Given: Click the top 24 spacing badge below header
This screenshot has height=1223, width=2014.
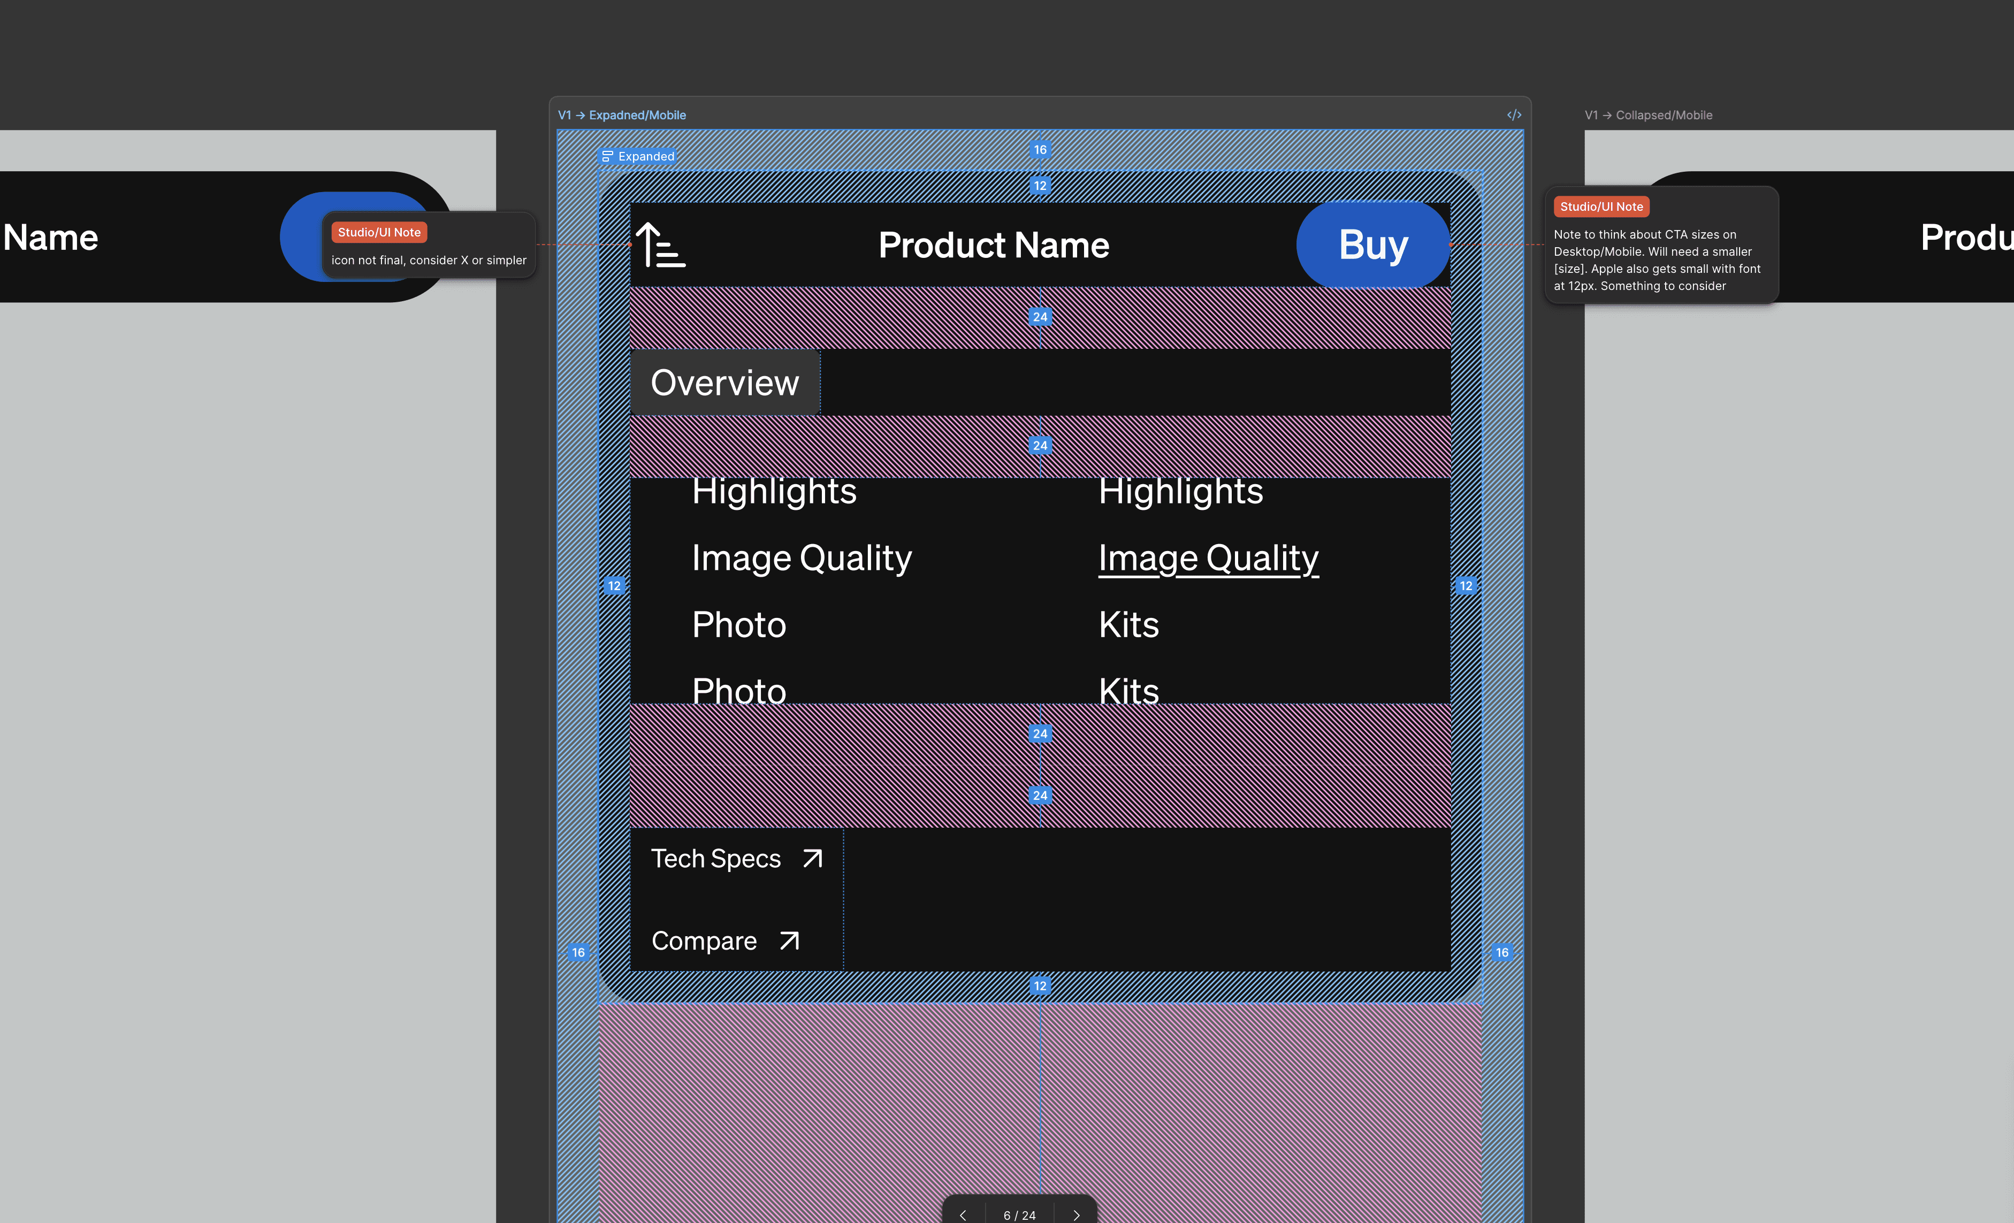Looking at the screenshot, I should coord(1040,317).
